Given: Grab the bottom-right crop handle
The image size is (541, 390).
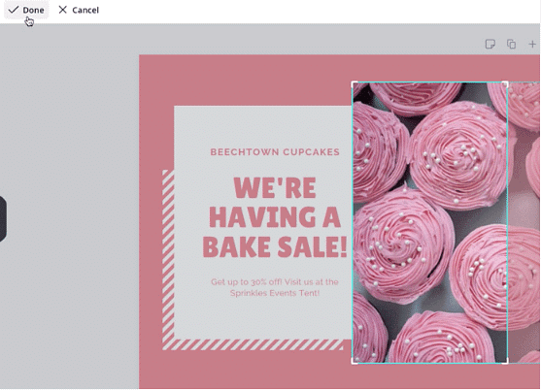Looking at the screenshot, I should tap(505, 361).
